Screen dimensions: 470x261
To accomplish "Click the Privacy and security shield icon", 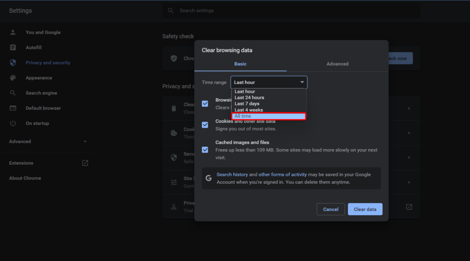I will point(13,63).
